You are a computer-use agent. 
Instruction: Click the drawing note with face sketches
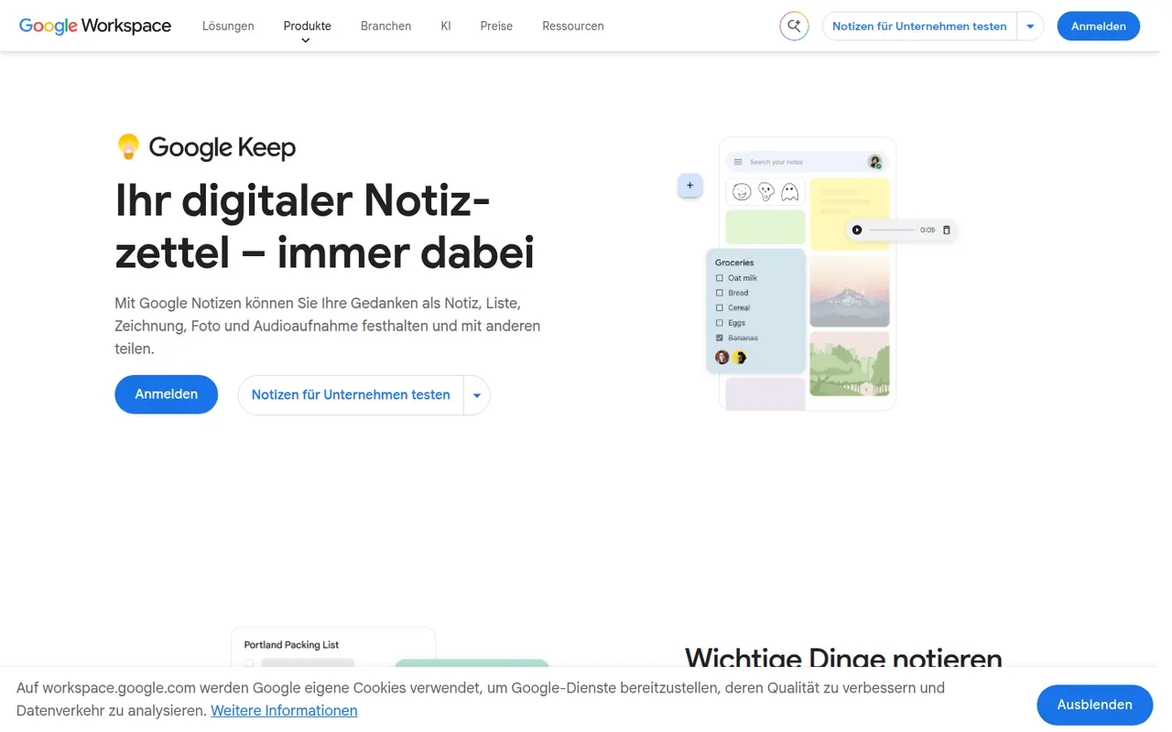(x=765, y=192)
